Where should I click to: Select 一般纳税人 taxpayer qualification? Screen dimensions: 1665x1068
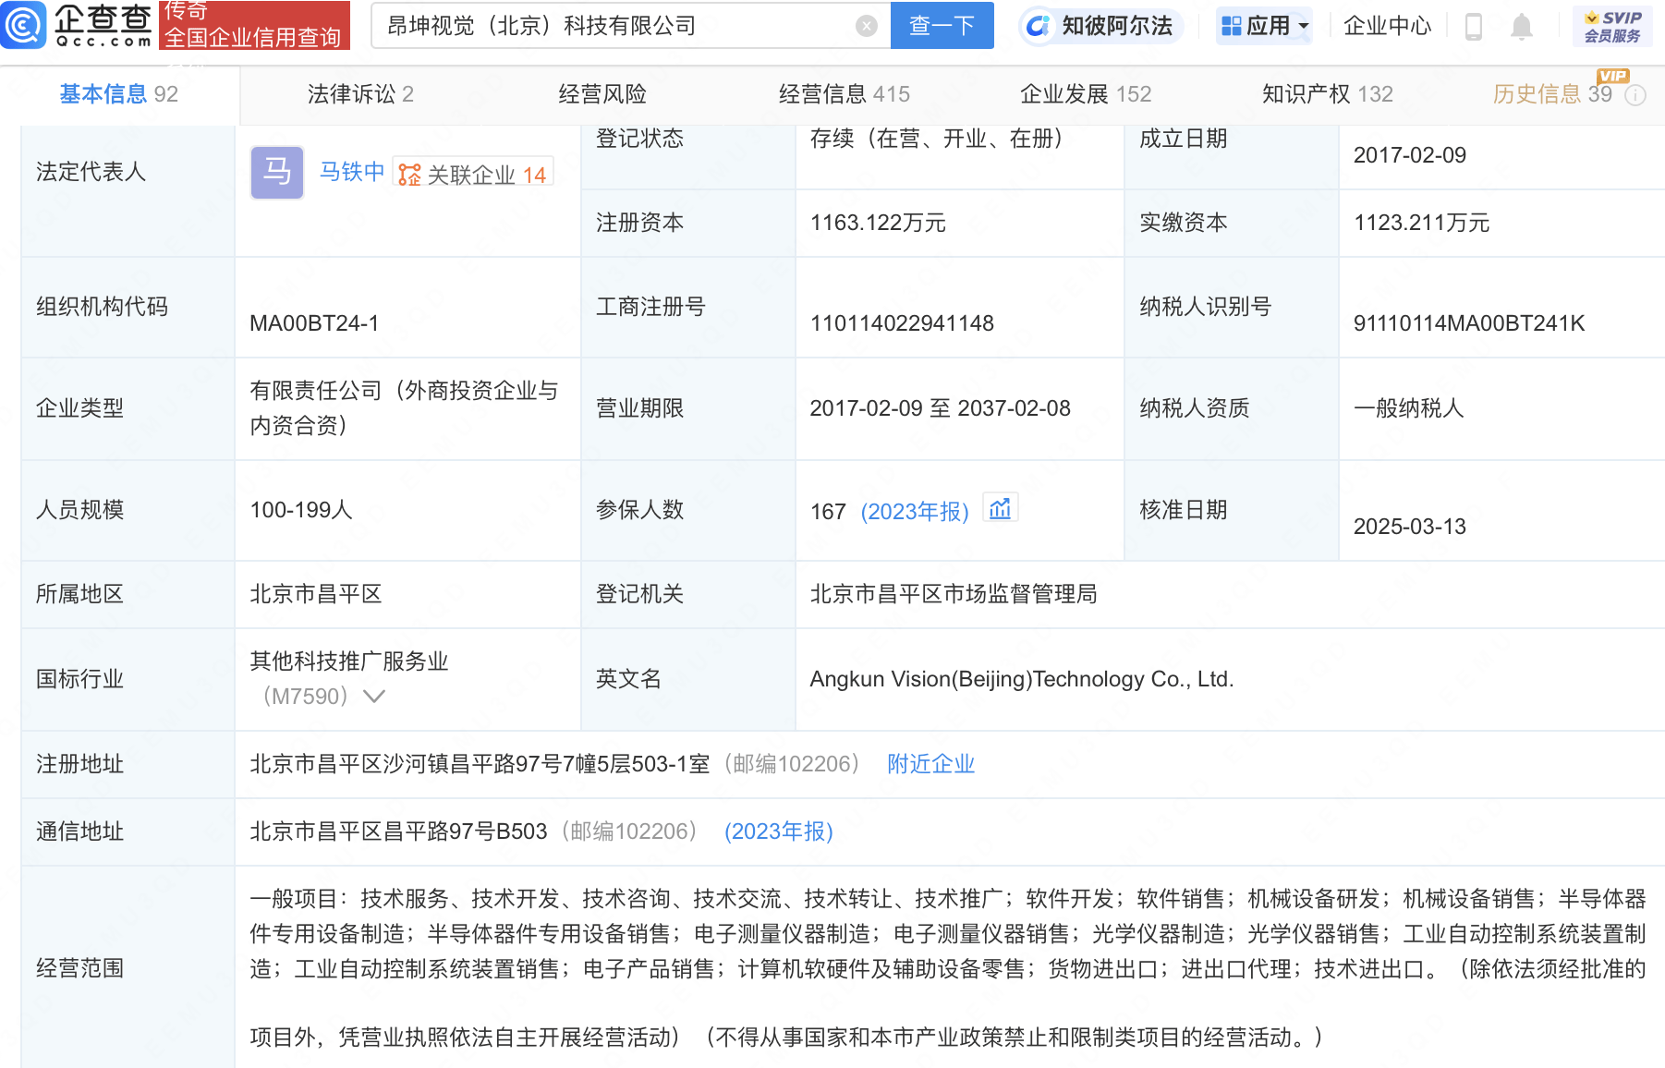coord(1409,408)
